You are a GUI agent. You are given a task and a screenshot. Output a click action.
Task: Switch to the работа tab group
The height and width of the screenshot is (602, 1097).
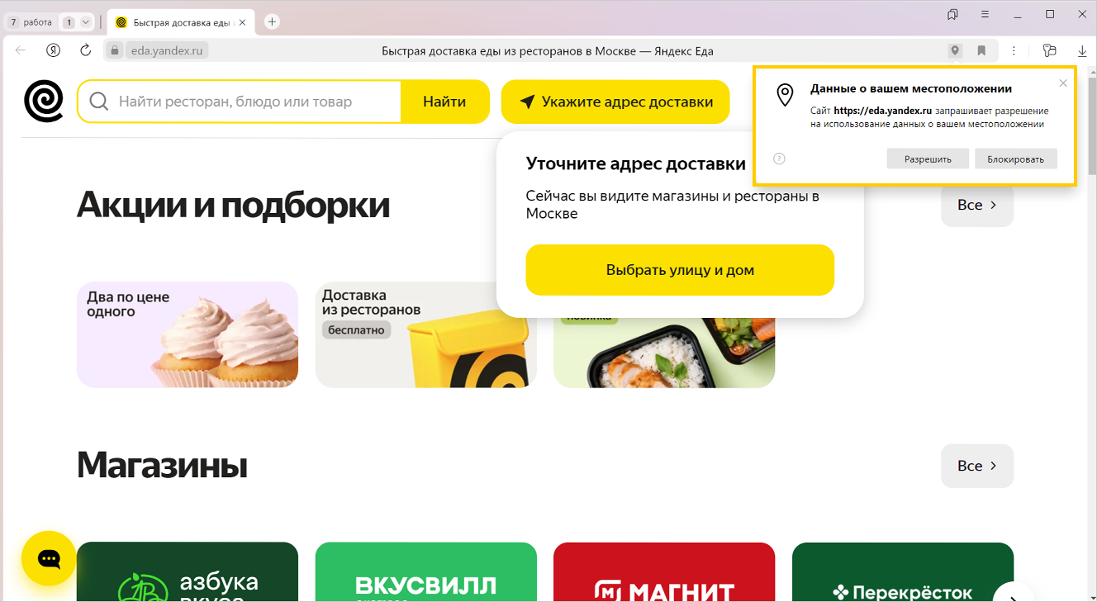tap(31, 22)
